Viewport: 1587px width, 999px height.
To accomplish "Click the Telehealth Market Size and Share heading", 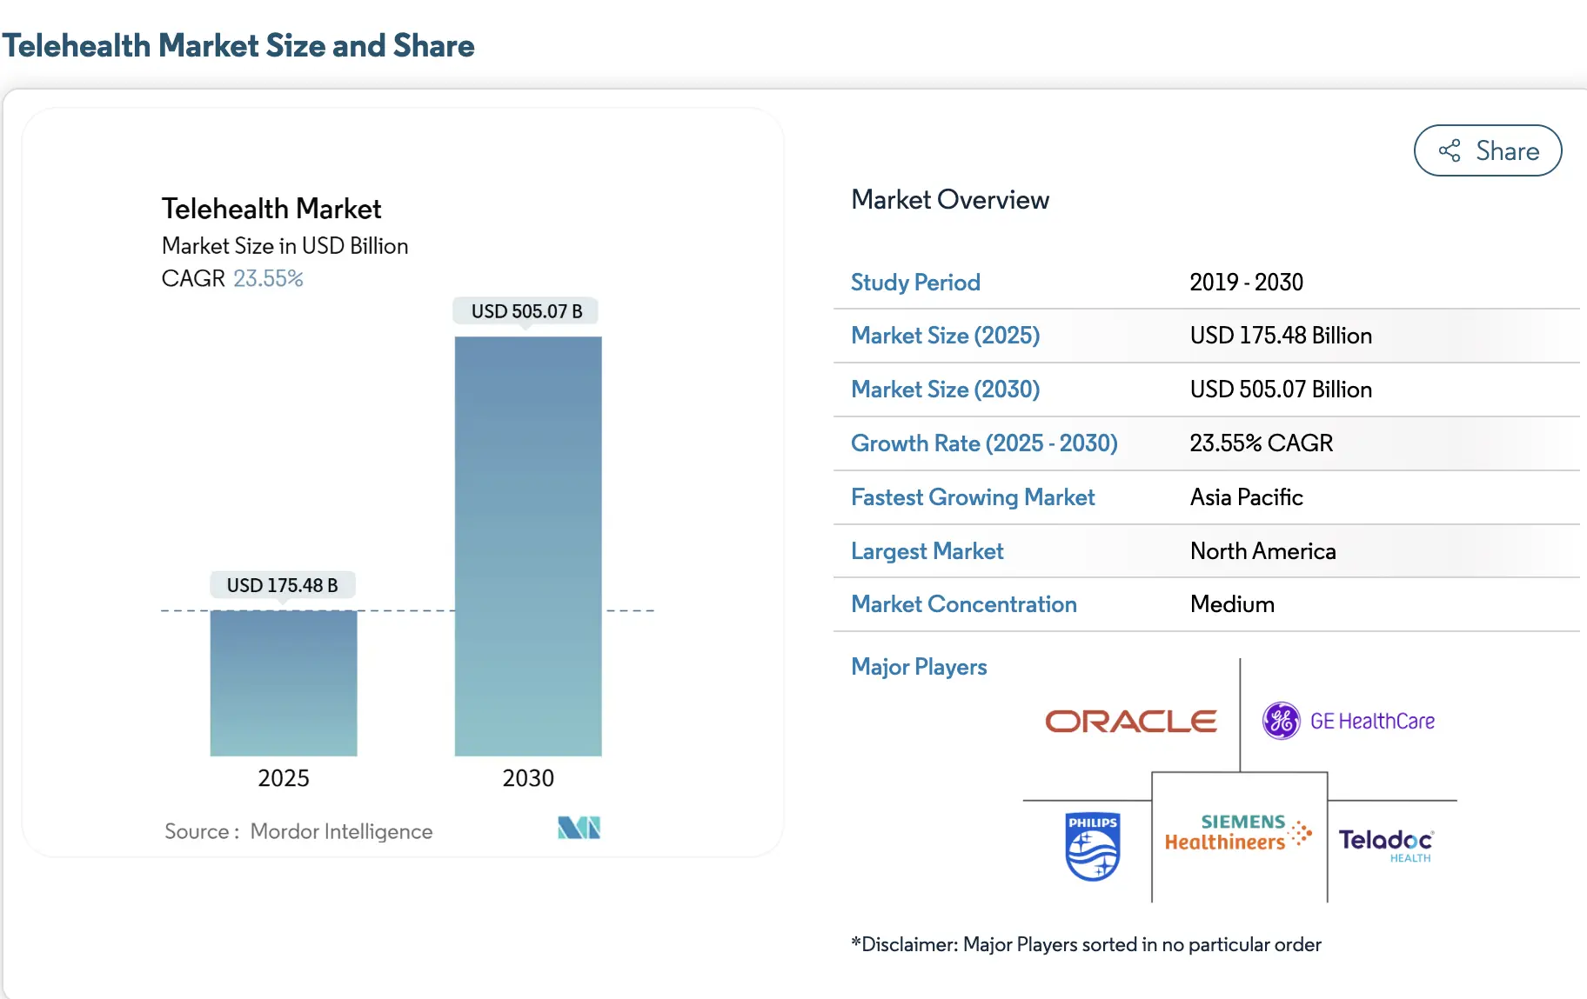I will 239,45.
